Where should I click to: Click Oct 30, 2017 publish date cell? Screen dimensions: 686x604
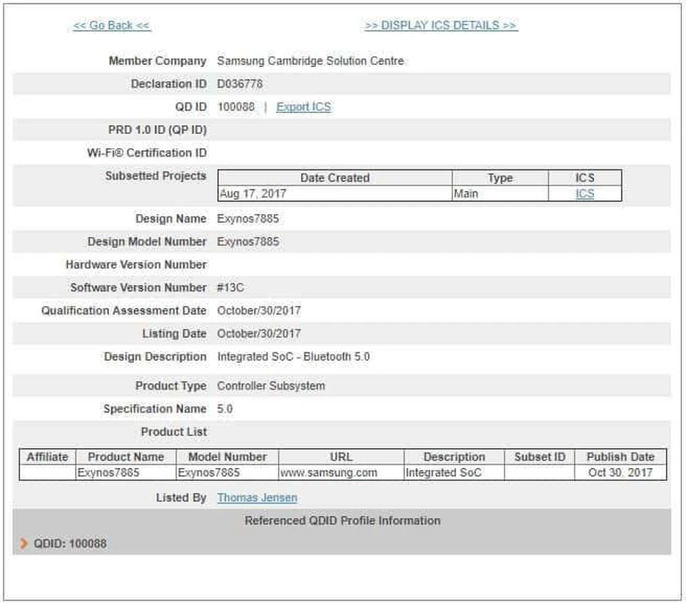(x=620, y=472)
